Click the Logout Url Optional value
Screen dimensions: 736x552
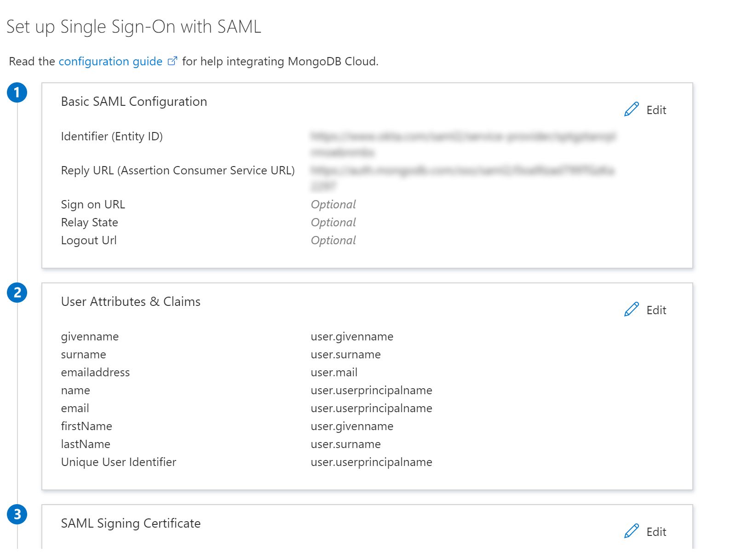coord(333,240)
